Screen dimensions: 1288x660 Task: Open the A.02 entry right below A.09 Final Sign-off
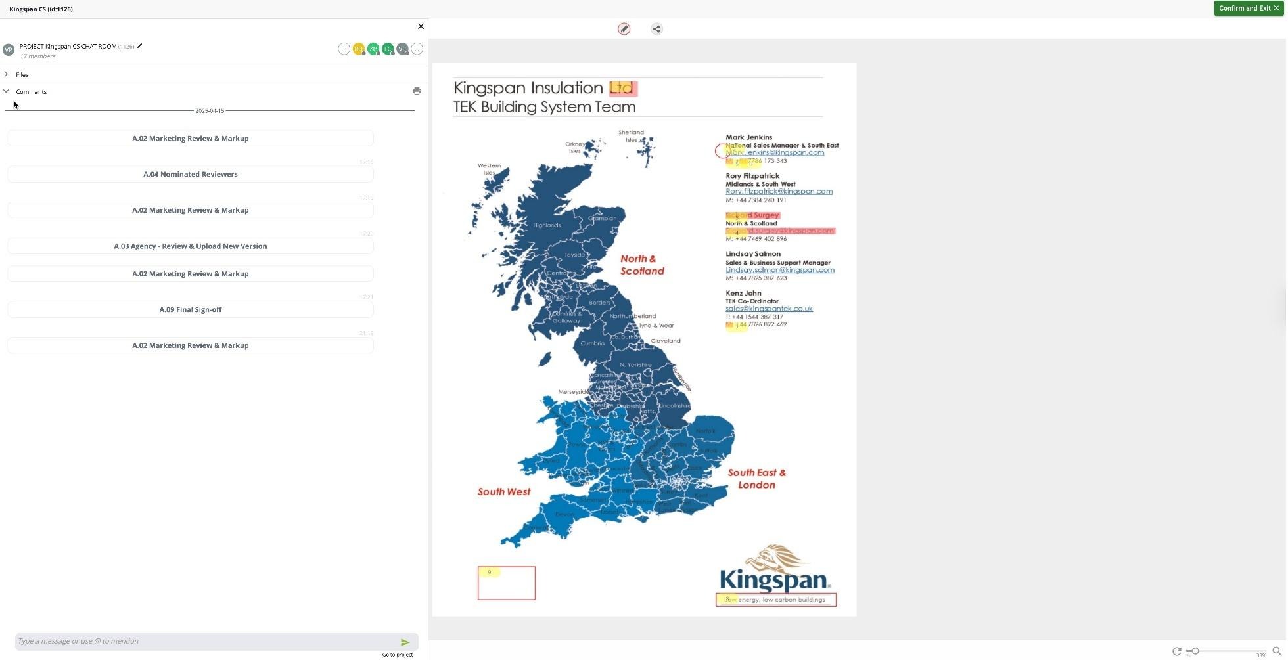click(x=191, y=345)
